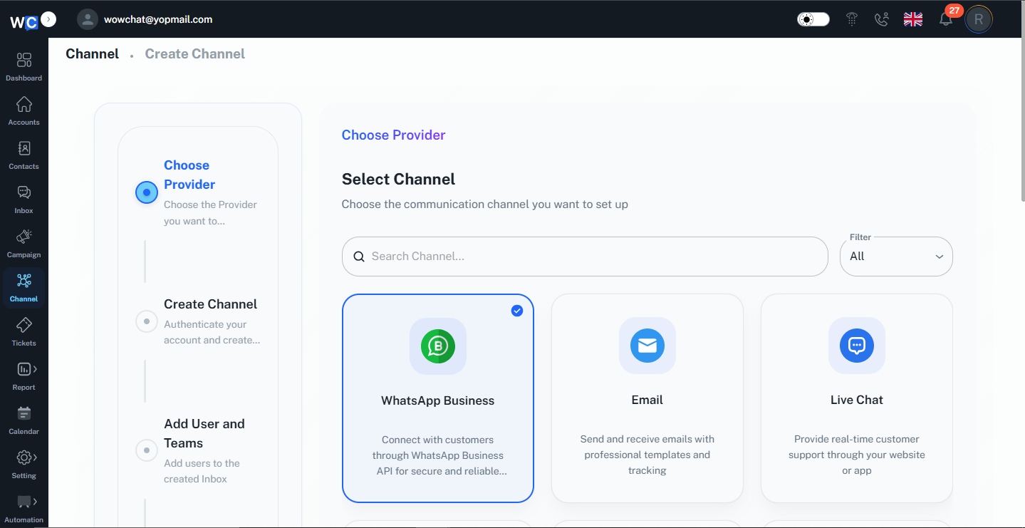Viewport: 1025px width, 528px height.
Task: Focus the Search Channel field
Action: (585, 257)
